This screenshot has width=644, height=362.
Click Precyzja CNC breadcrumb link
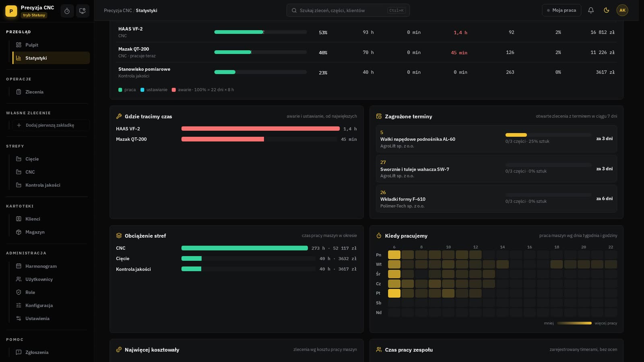pos(118,10)
